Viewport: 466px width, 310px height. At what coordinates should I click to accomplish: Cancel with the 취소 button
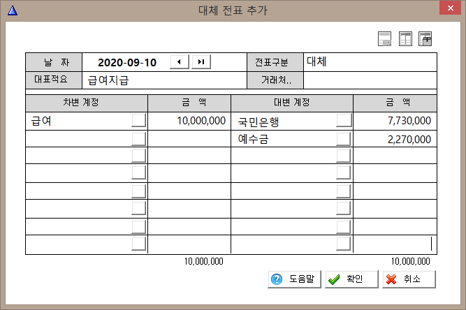tap(409, 279)
